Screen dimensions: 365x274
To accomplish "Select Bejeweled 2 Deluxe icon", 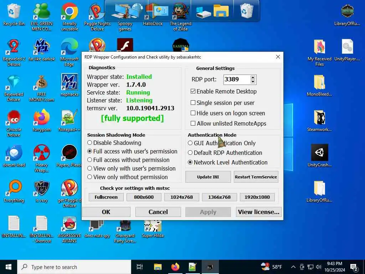I will [14, 52].
